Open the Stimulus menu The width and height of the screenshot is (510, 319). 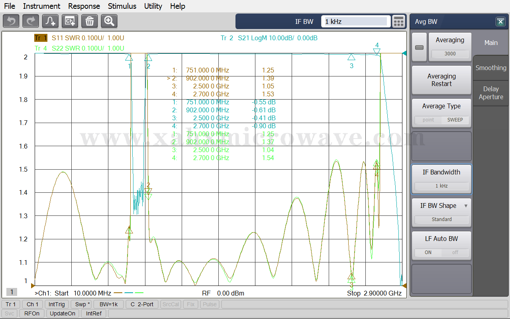pos(122,6)
